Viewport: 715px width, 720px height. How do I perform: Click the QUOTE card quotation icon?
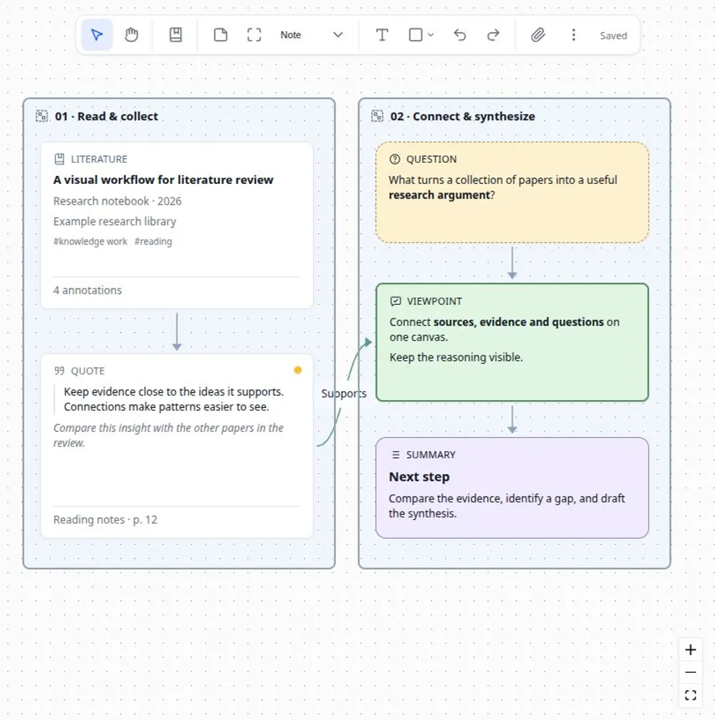point(59,371)
